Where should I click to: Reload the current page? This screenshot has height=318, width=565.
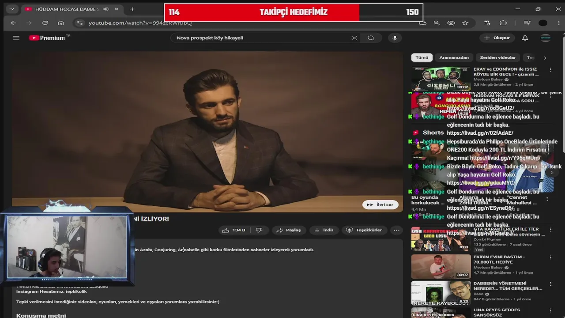point(45,23)
